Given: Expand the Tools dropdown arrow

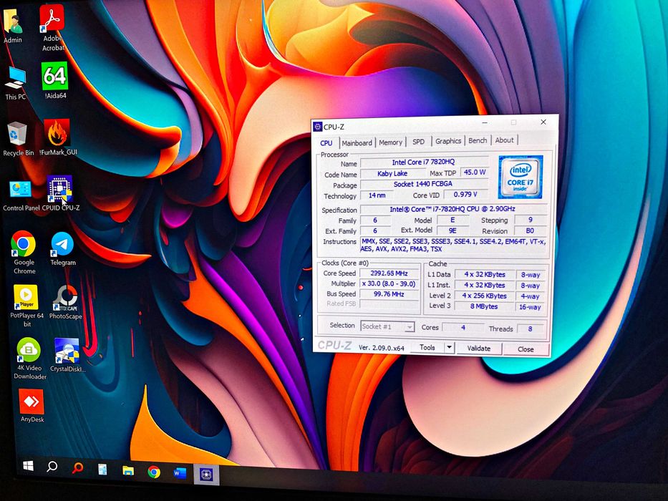Looking at the screenshot, I should (x=449, y=348).
